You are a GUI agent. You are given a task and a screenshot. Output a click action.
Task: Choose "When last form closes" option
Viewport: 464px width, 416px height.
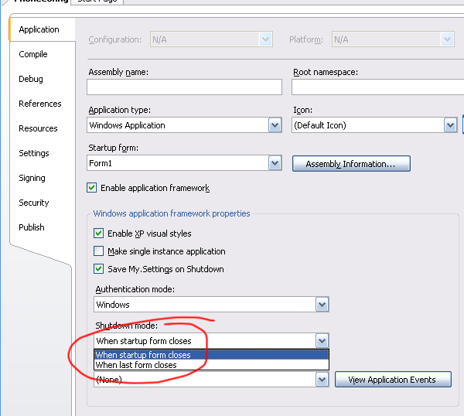tap(136, 365)
